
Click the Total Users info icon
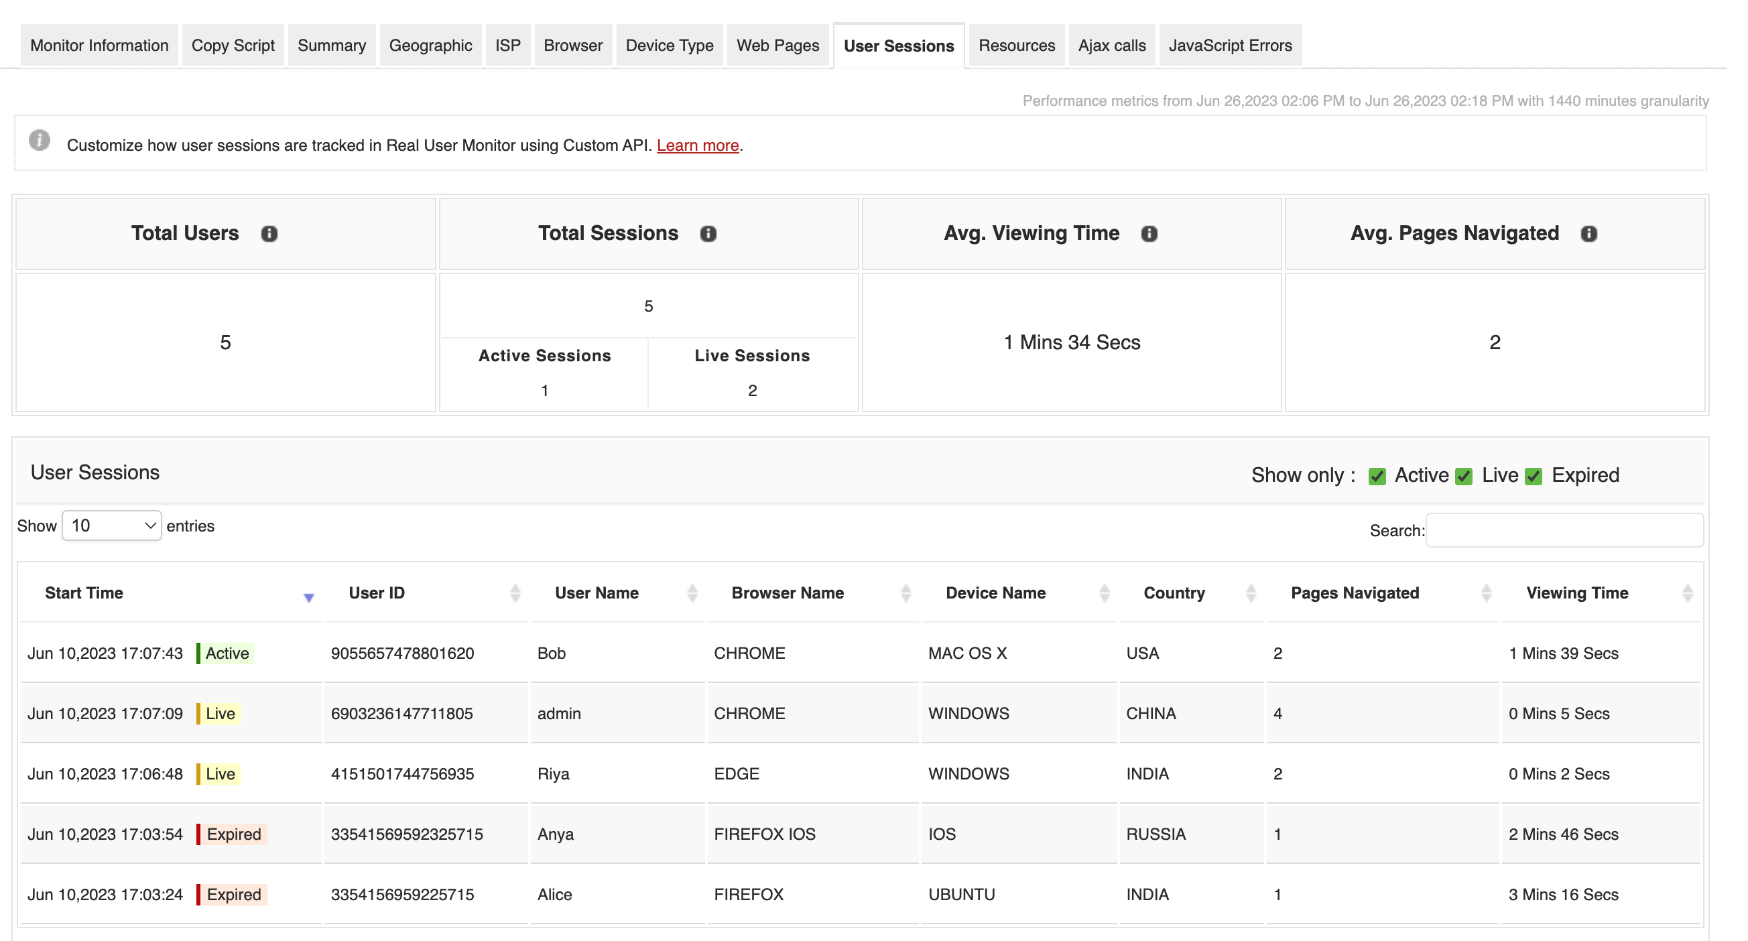269,233
